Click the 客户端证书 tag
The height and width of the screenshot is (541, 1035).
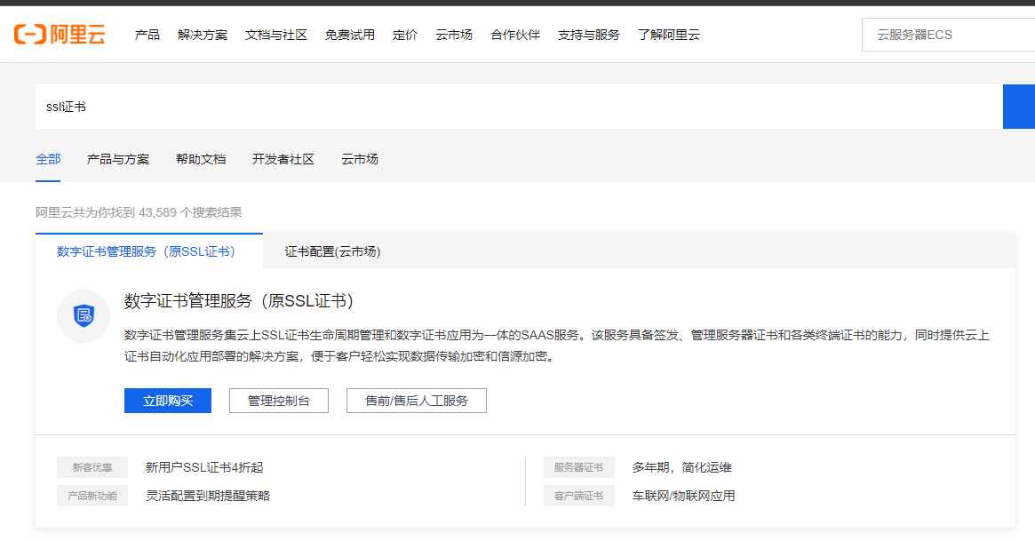pos(579,496)
